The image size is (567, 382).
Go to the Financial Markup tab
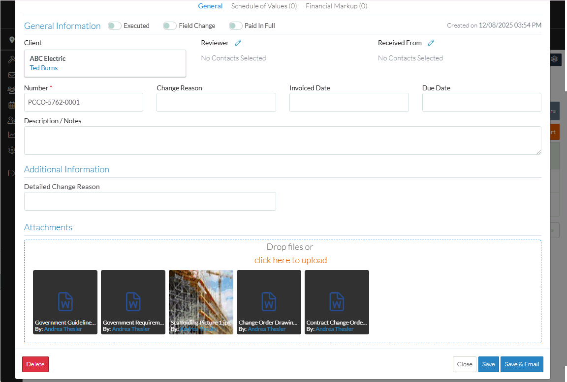coord(336,6)
